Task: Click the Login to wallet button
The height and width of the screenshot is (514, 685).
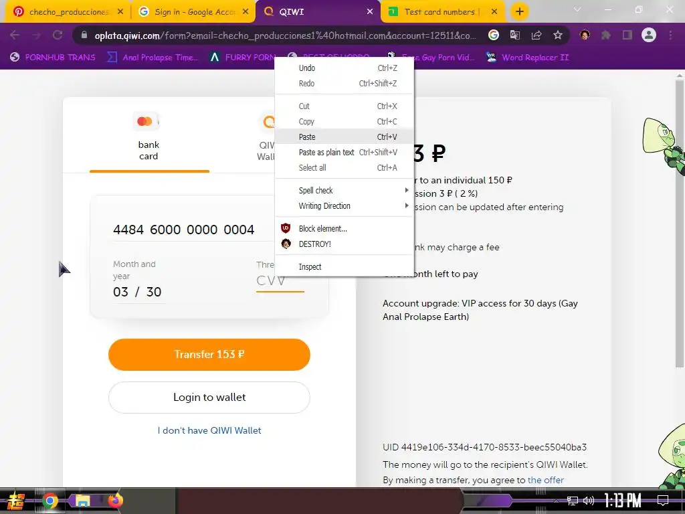Action: coord(209,398)
